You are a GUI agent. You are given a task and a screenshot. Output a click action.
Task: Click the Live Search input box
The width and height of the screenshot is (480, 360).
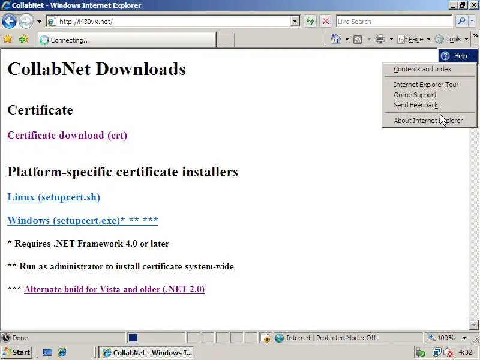394,22
